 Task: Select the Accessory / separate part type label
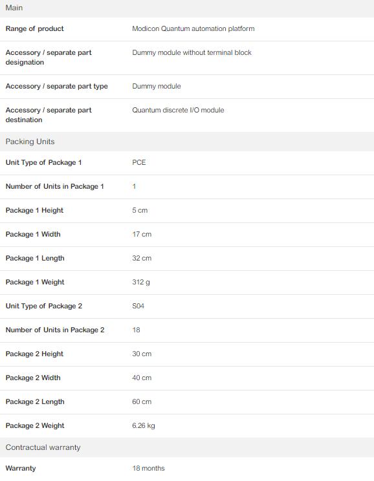[x=56, y=86]
